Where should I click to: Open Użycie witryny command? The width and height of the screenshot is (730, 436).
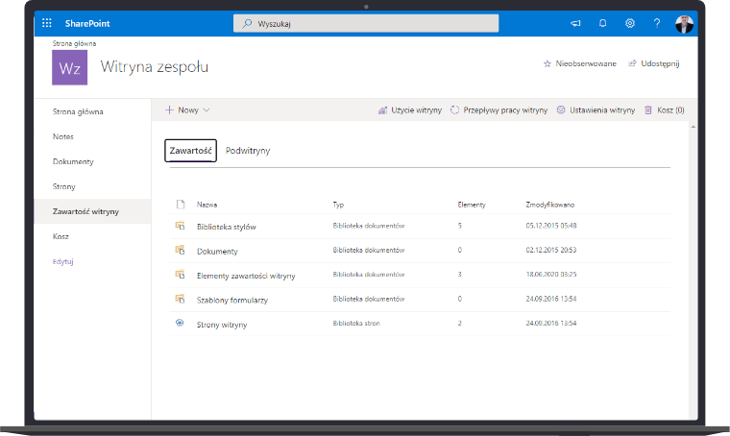(416, 110)
